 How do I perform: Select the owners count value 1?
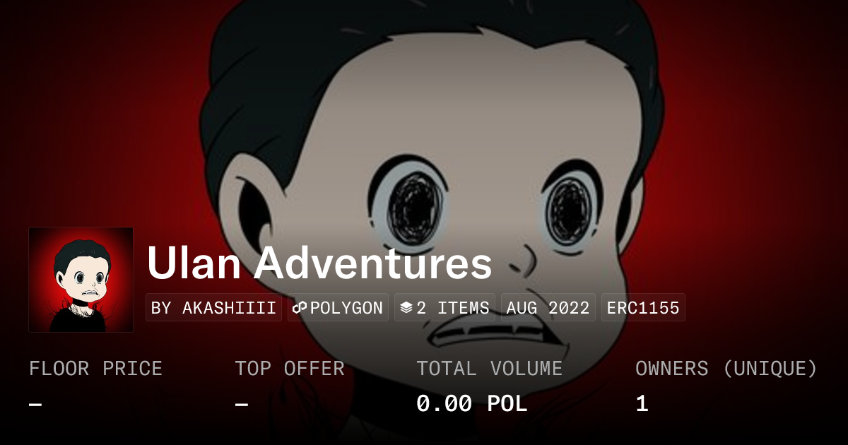tap(642, 404)
